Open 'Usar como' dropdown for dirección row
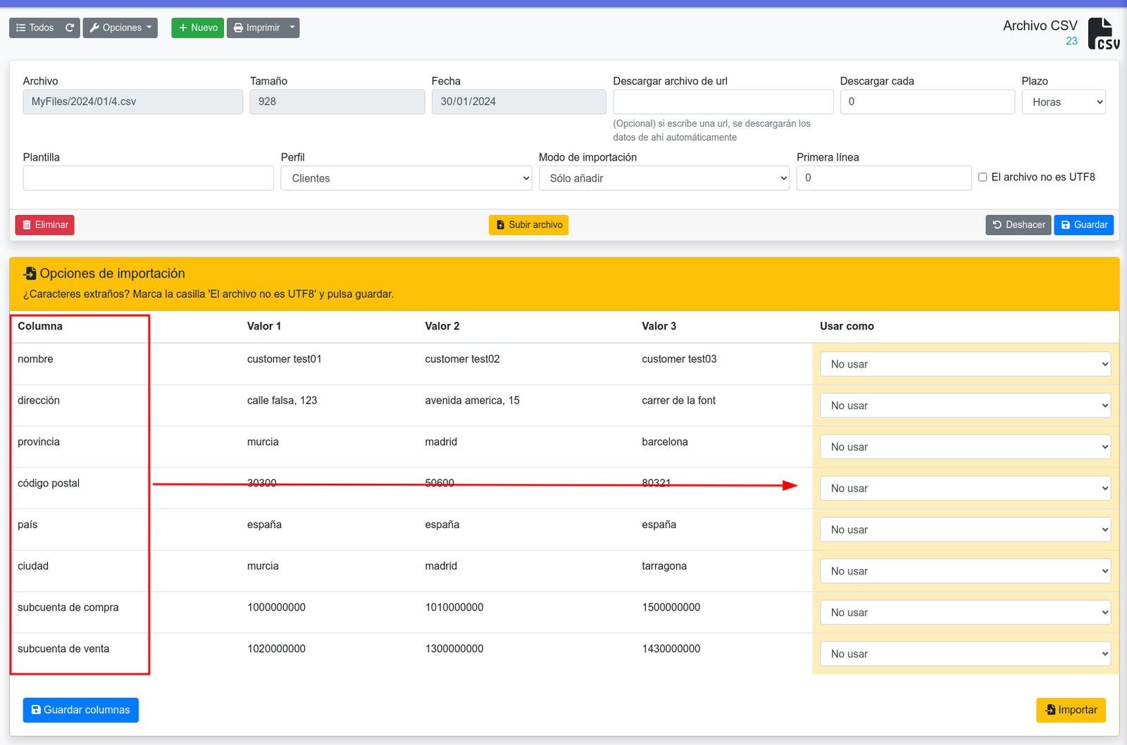 pyautogui.click(x=966, y=406)
